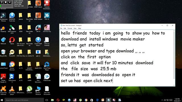Click Notepad's scrollbar down arrow

tap(174, 85)
